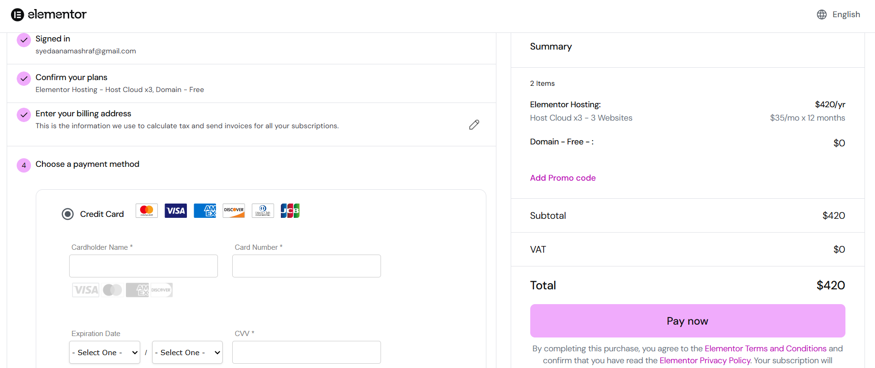875x368 pixels.
Task: Select the Credit Card radio button
Action: (68, 214)
